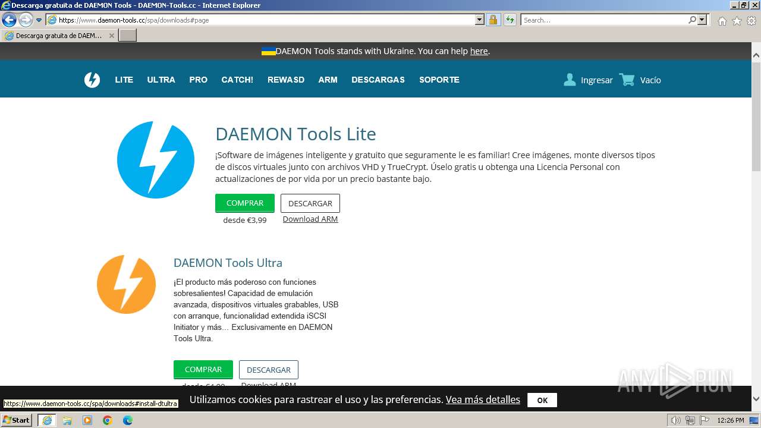Click Vea más detalles cookie link
761x428 pixels.
483,399
